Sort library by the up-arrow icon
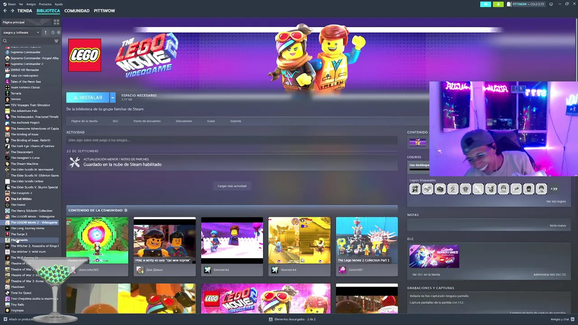Viewport: 578px width, 325px height. [45, 32]
